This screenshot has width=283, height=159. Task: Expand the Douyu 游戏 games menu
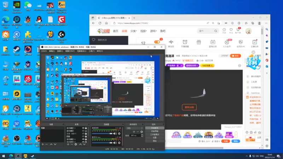[154, 31]
